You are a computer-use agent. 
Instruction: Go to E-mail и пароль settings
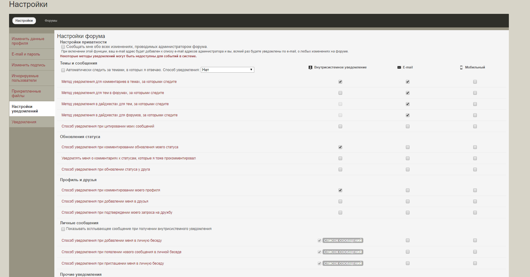[32, 54]
